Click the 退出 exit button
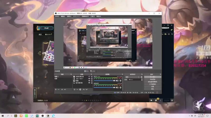Viewport: 211px width, 118px height. click(x=153, y=89)
